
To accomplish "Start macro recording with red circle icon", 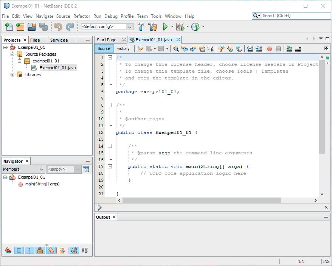I will tap(270, 49).
